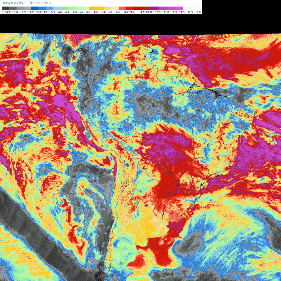Click the "0.5" legend value
Screen dimensions: 281x281
pyautogui.click(x=8, y=12)
